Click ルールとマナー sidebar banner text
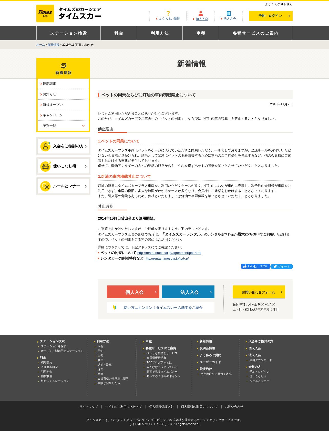Screen dimensions: 329x431 tap(66, 186)
